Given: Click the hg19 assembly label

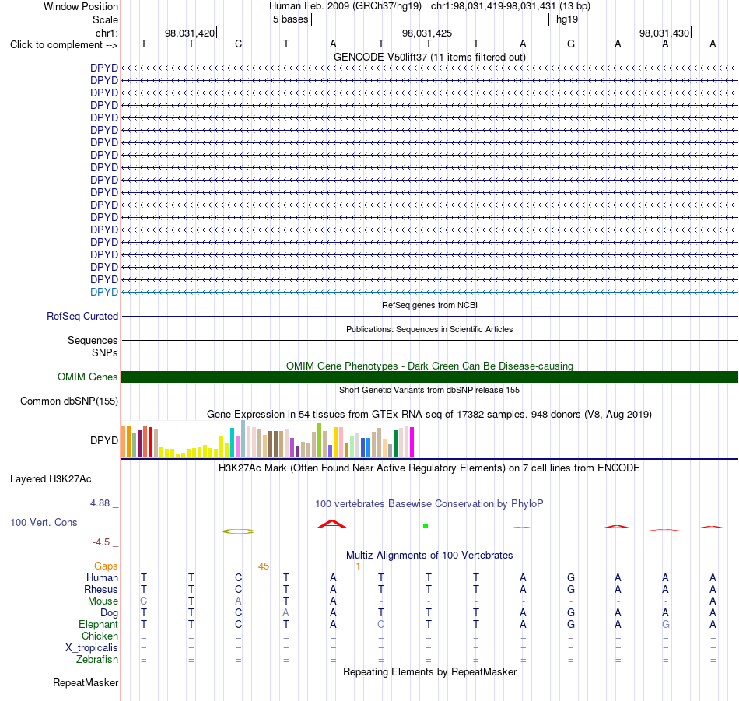Looking at the screenshot, I should click(566, 19).
